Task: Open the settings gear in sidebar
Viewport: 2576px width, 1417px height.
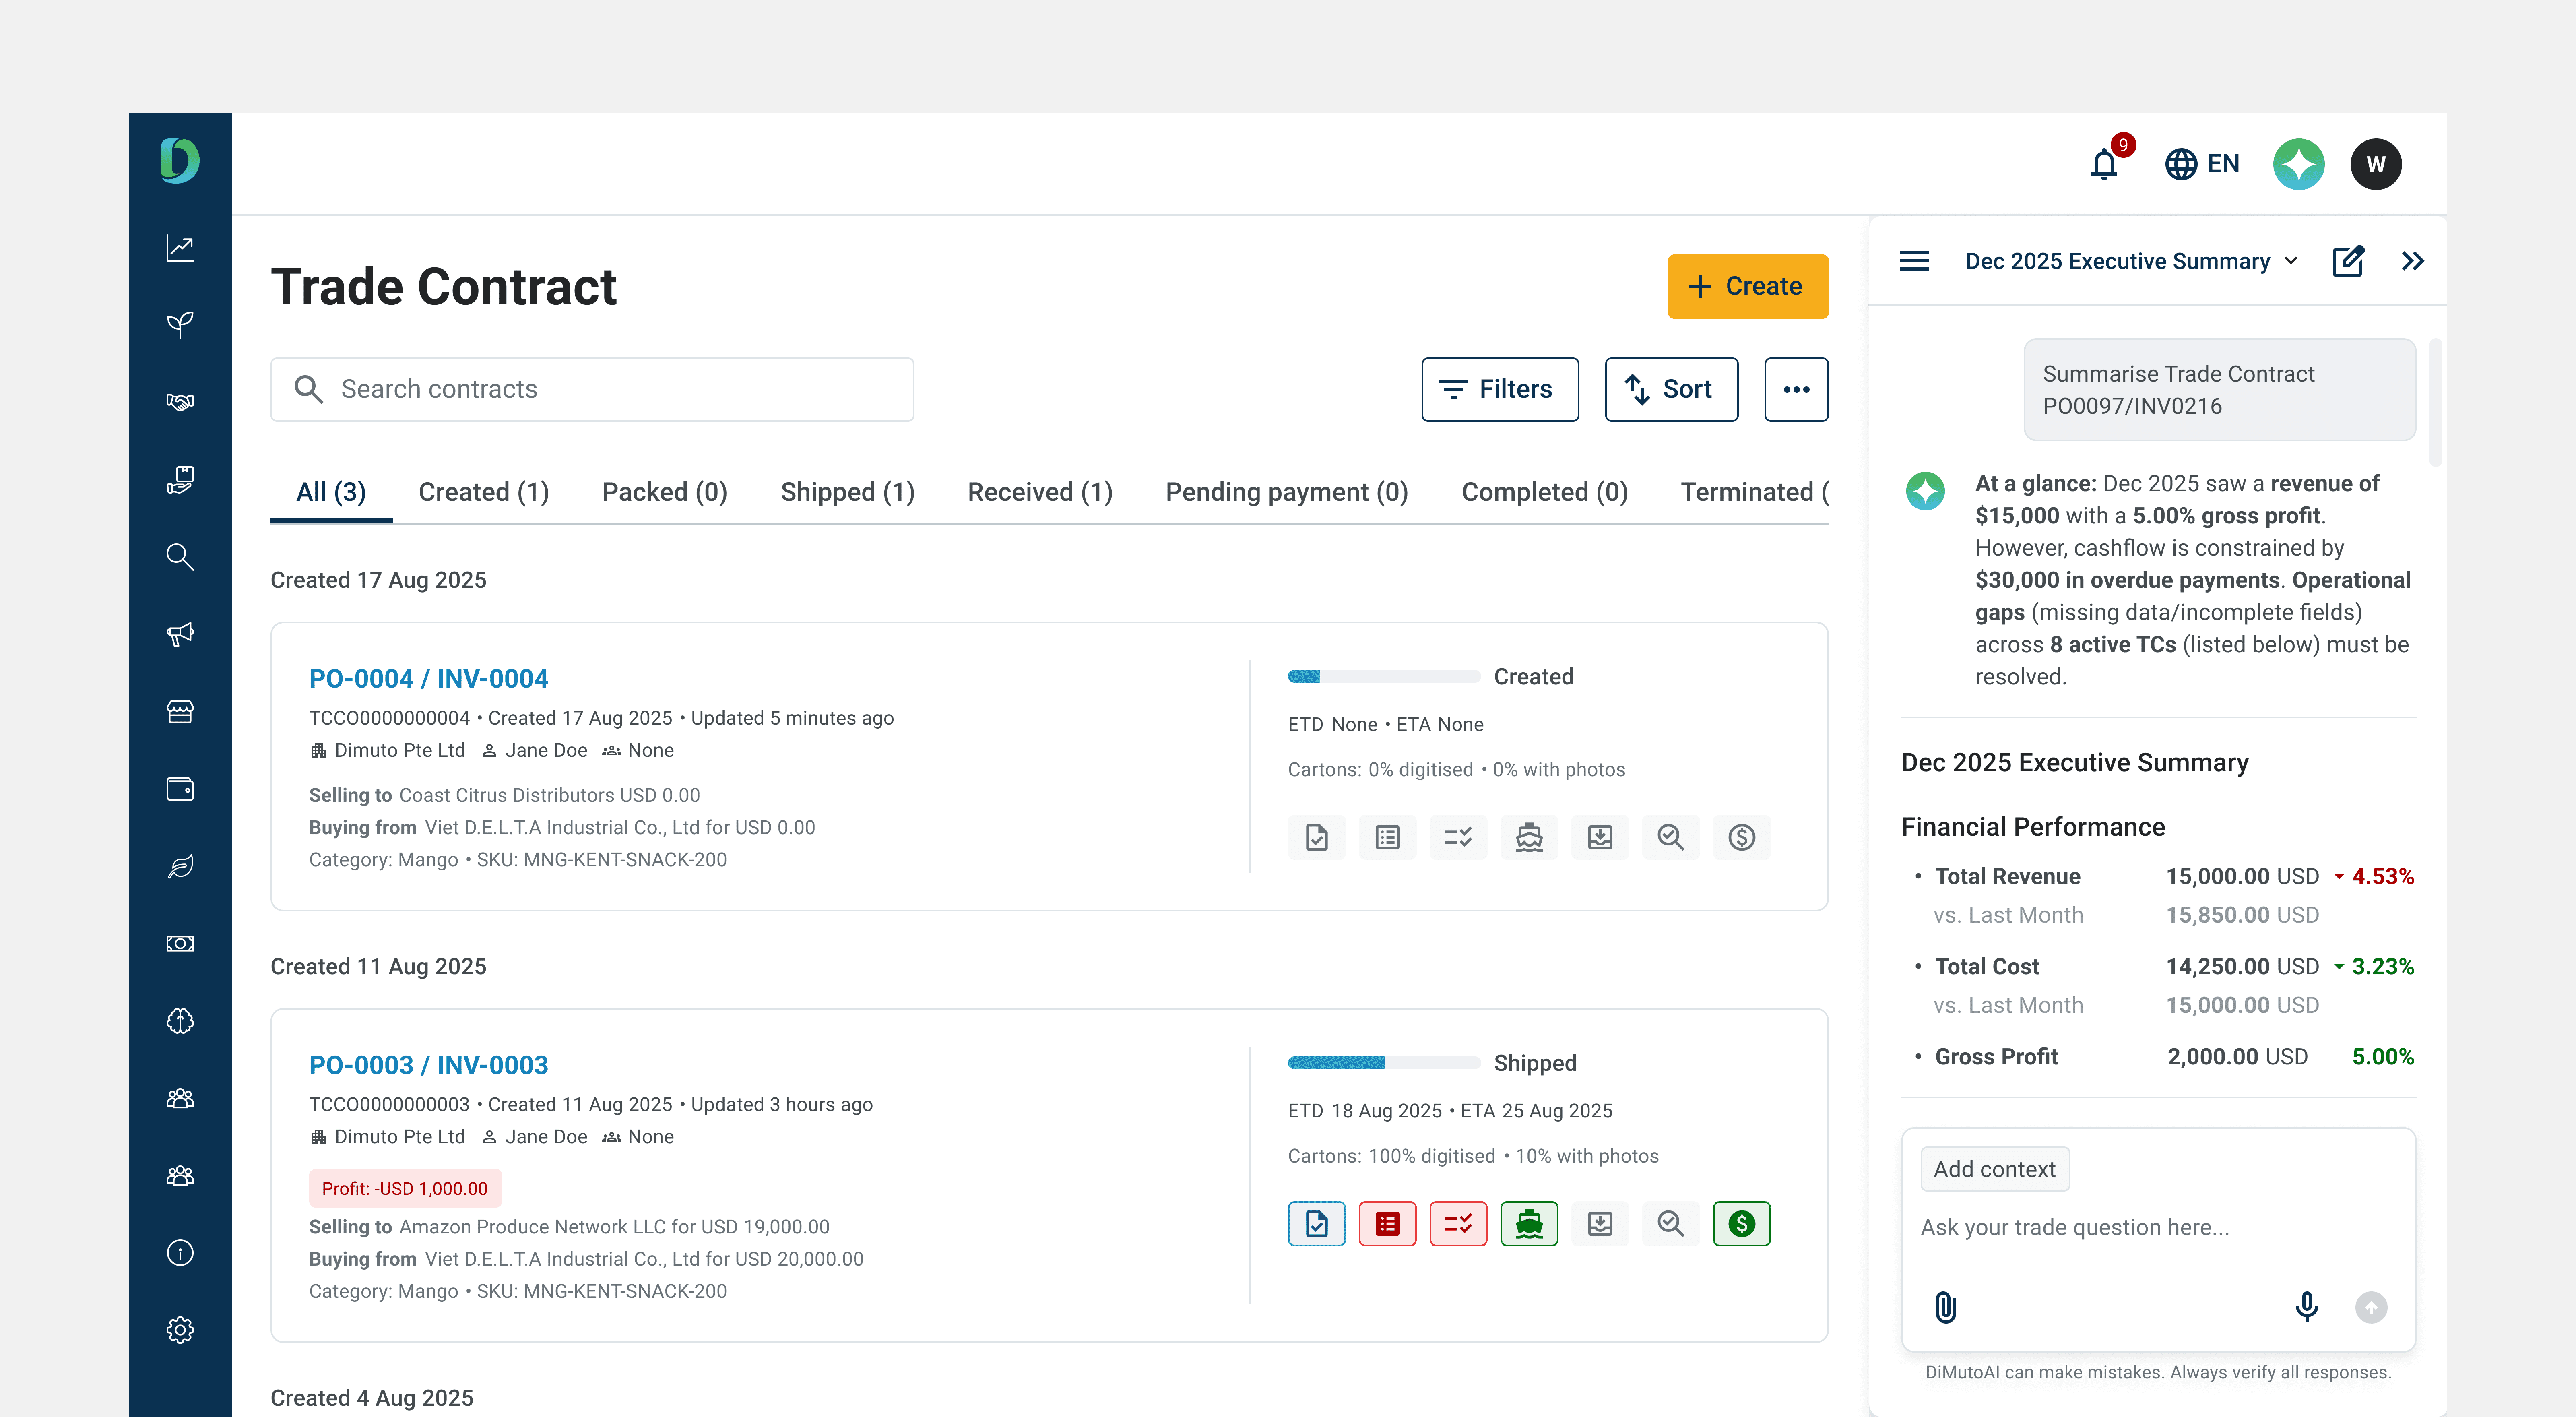Action: pos(180,1330)
